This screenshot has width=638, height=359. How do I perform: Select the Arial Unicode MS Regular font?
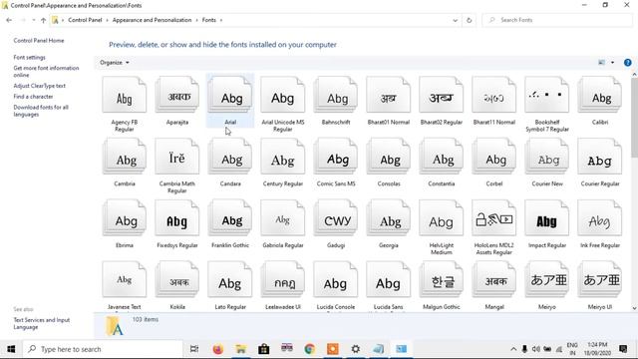tap(283, 104)
